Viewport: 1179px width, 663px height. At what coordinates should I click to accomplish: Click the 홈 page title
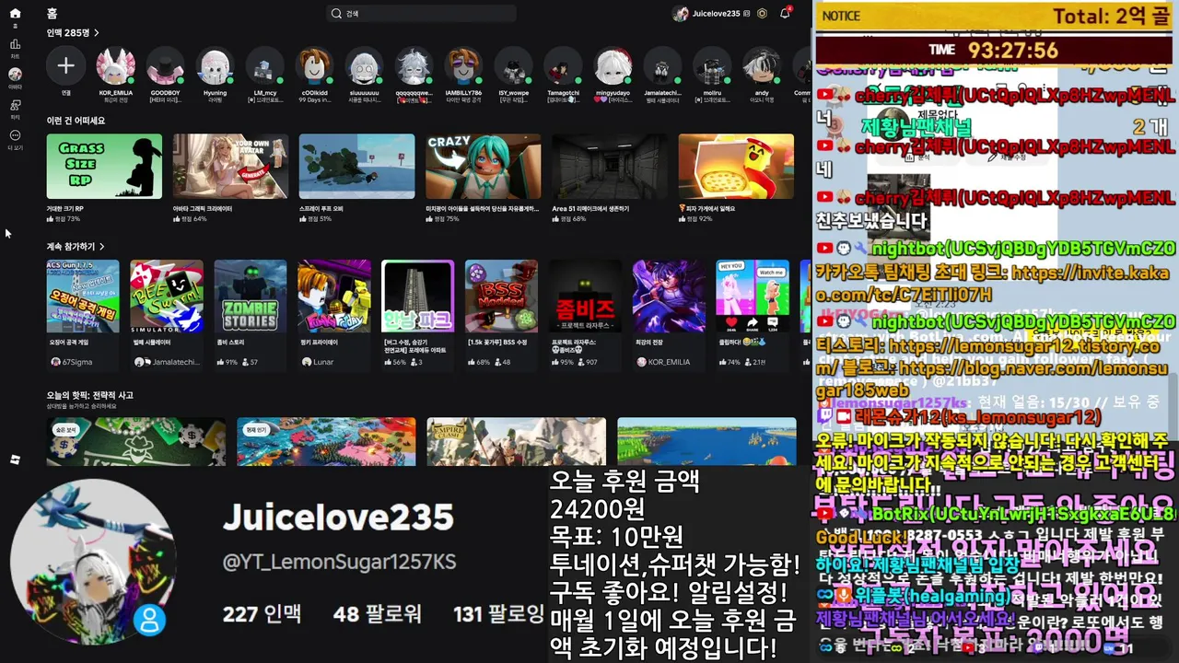[52, 14]
